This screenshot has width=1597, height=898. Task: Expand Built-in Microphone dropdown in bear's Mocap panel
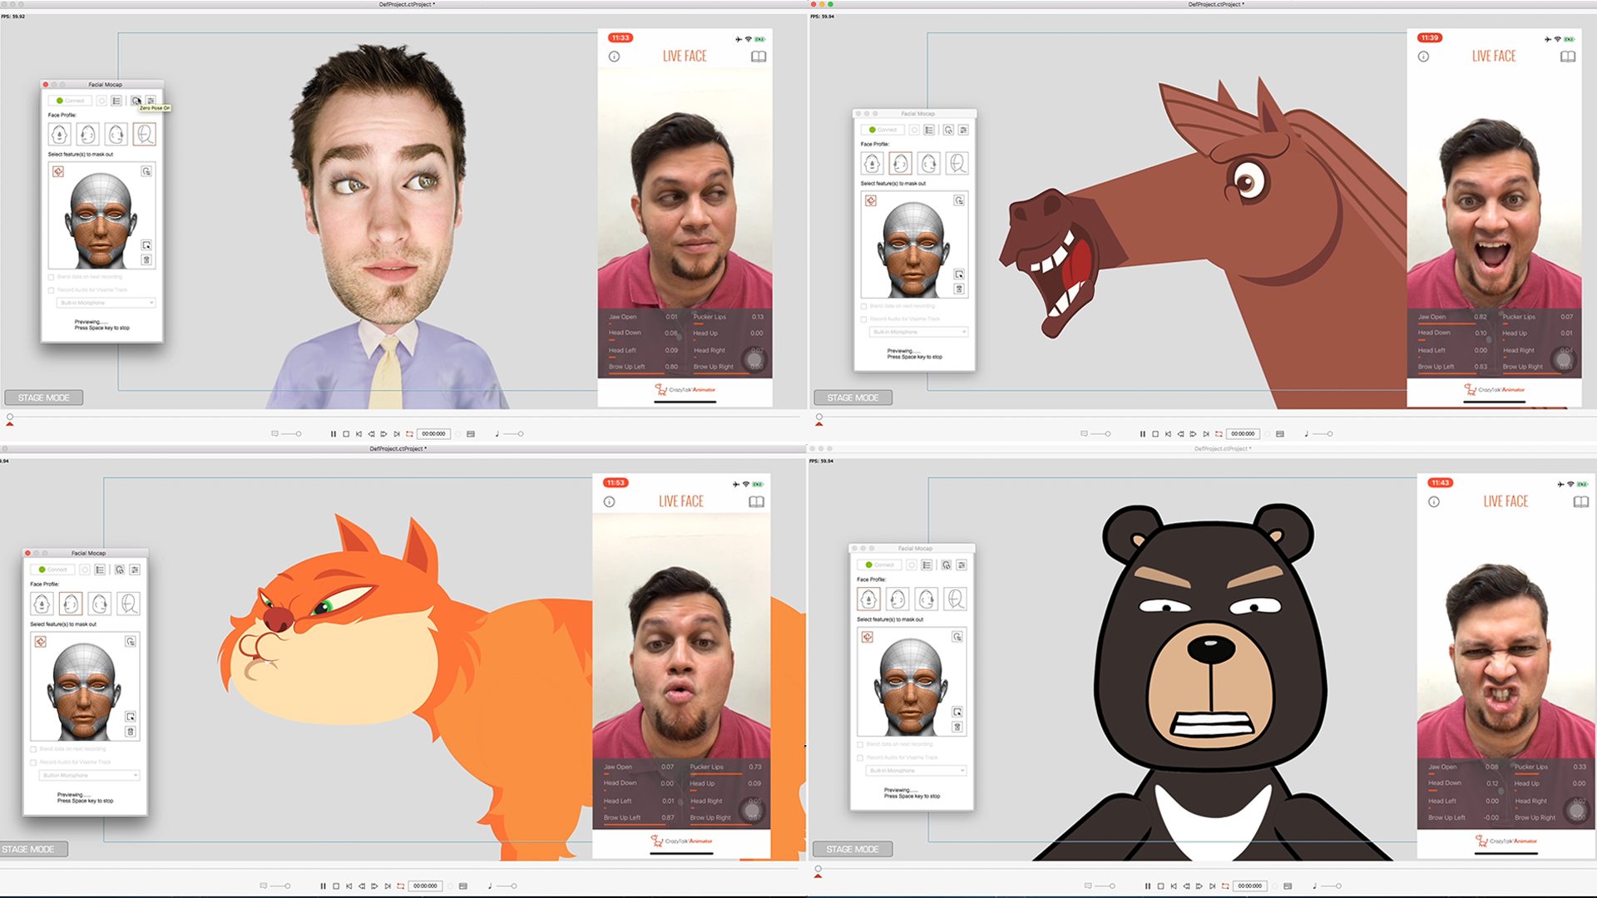915,771
